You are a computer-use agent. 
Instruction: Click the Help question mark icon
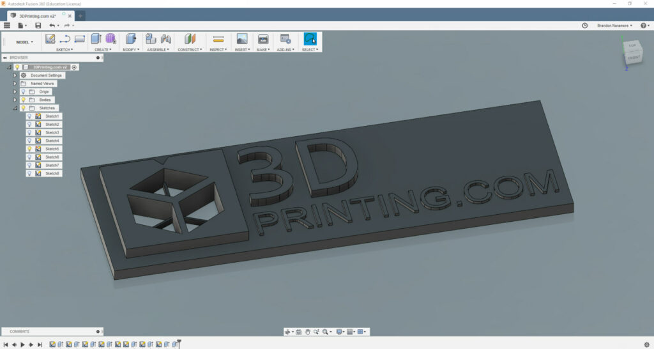pos(643,26)
